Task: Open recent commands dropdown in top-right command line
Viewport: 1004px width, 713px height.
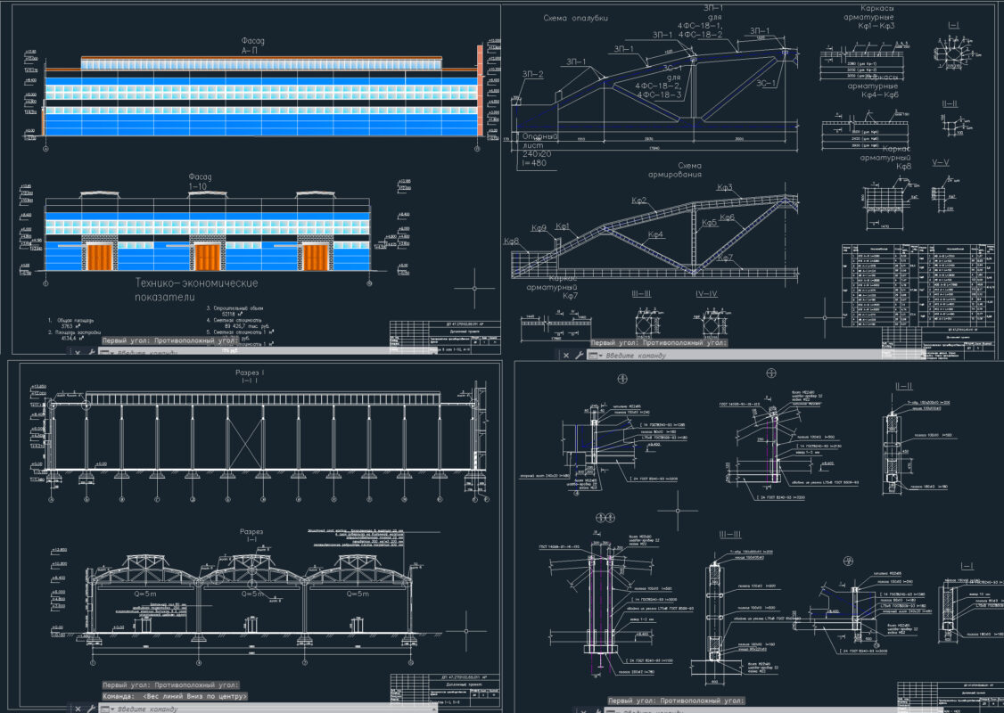Action: click(601, 356)
